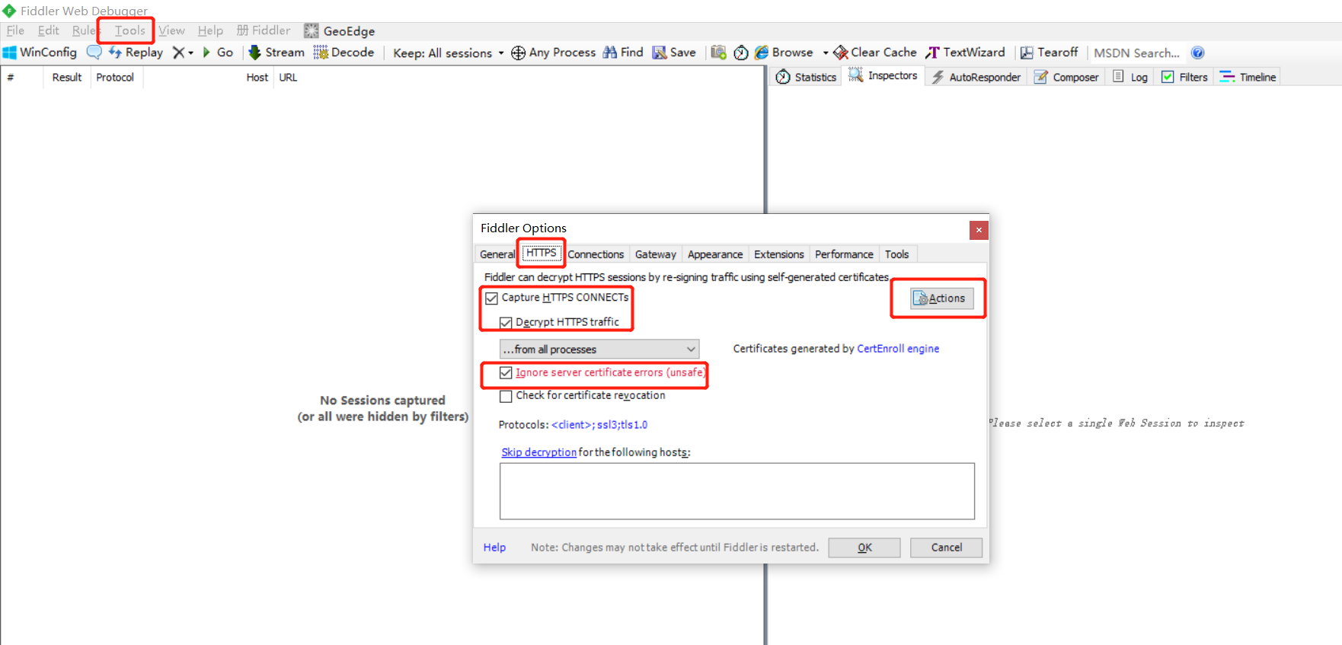Click the protocols client ssl3 tls1.0 link
Image resolution: width=1342 pixels, height=645 pixels.
tap(599, 425)
